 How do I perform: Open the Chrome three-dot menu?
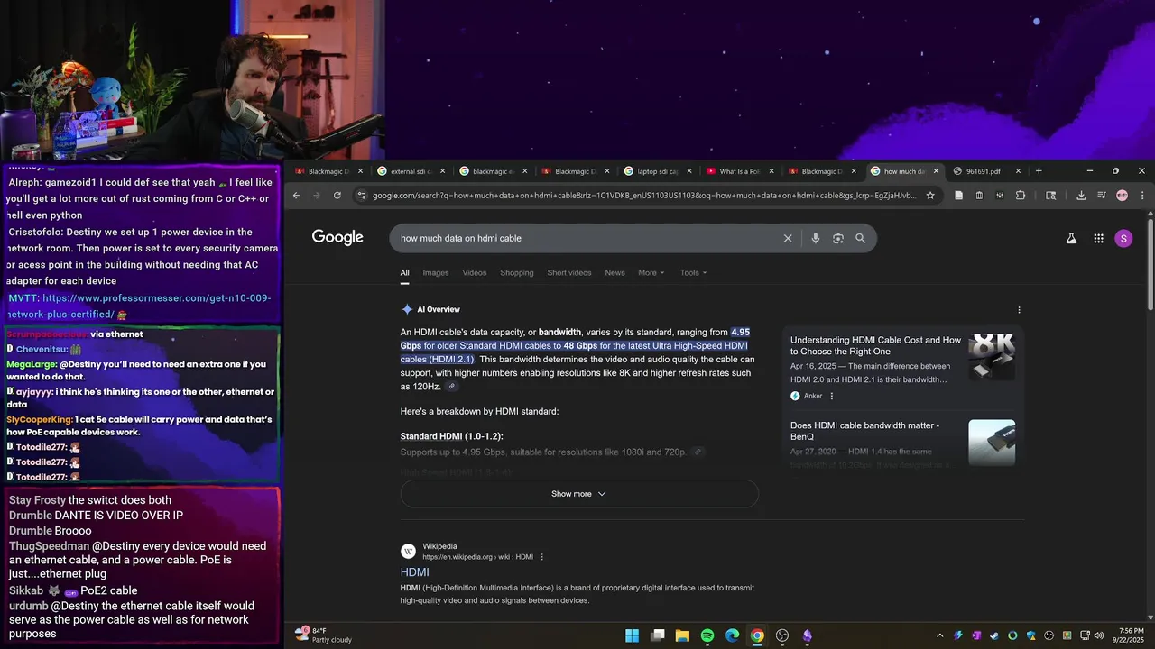1142,195
